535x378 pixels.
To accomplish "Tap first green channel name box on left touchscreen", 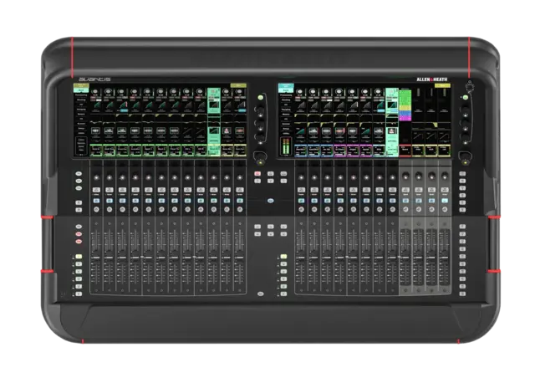I will coord(97,151).
